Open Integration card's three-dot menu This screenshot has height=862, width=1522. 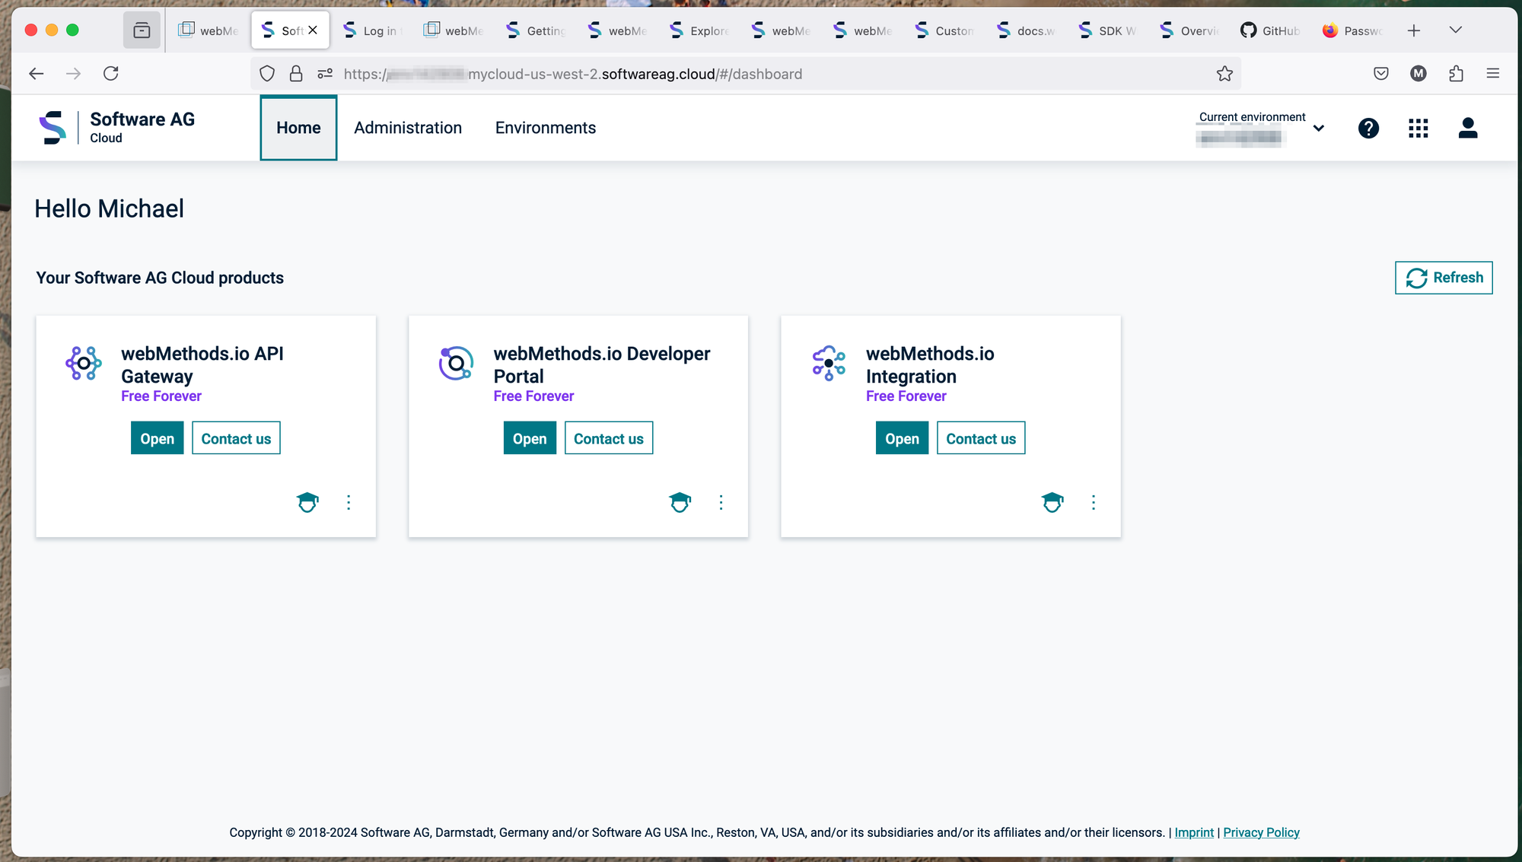point(1093,502)
